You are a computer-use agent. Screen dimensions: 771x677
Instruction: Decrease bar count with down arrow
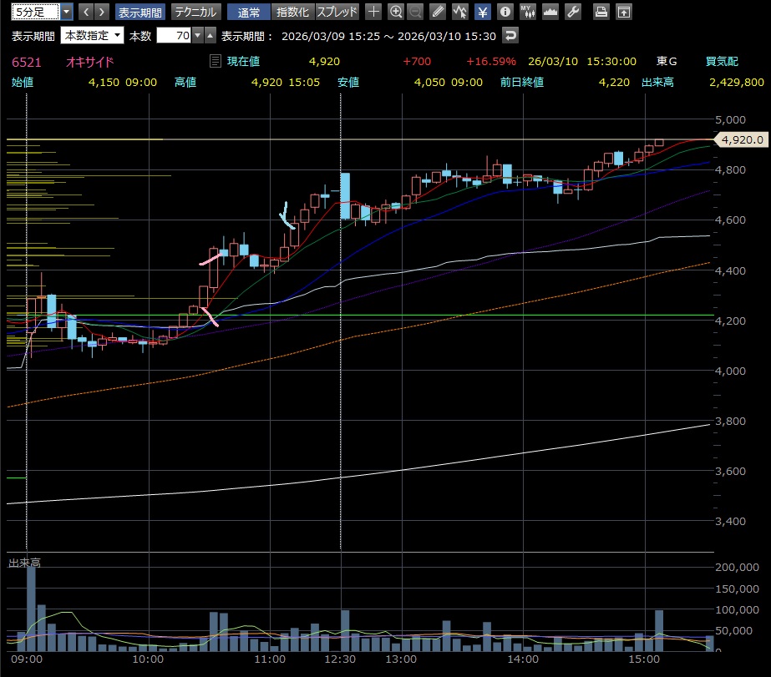click(198, 35)
